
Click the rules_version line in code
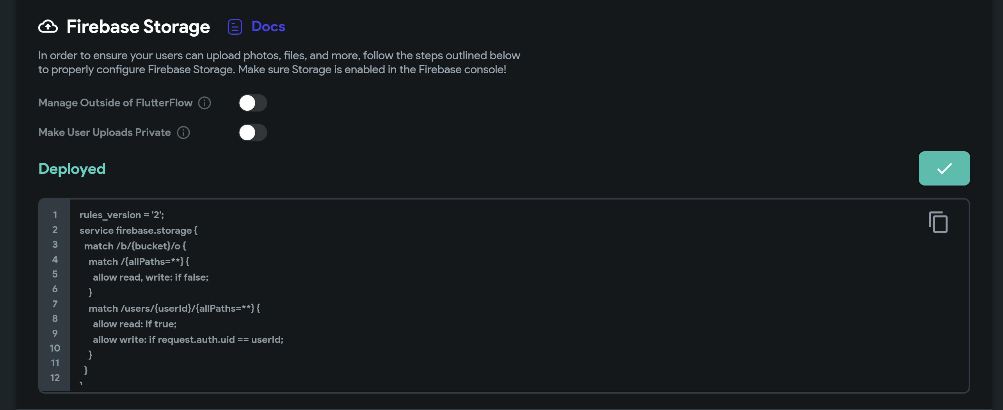click(121, 215)
